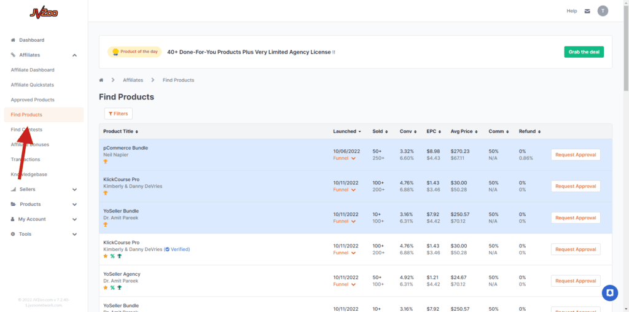Sort by Avg Price column
Image resolution: width=629 pixels, height=312 pixels.
(x=464, y=131)
